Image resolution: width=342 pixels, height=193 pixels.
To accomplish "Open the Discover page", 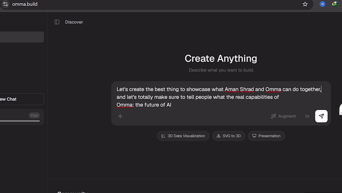I will 74,22.
